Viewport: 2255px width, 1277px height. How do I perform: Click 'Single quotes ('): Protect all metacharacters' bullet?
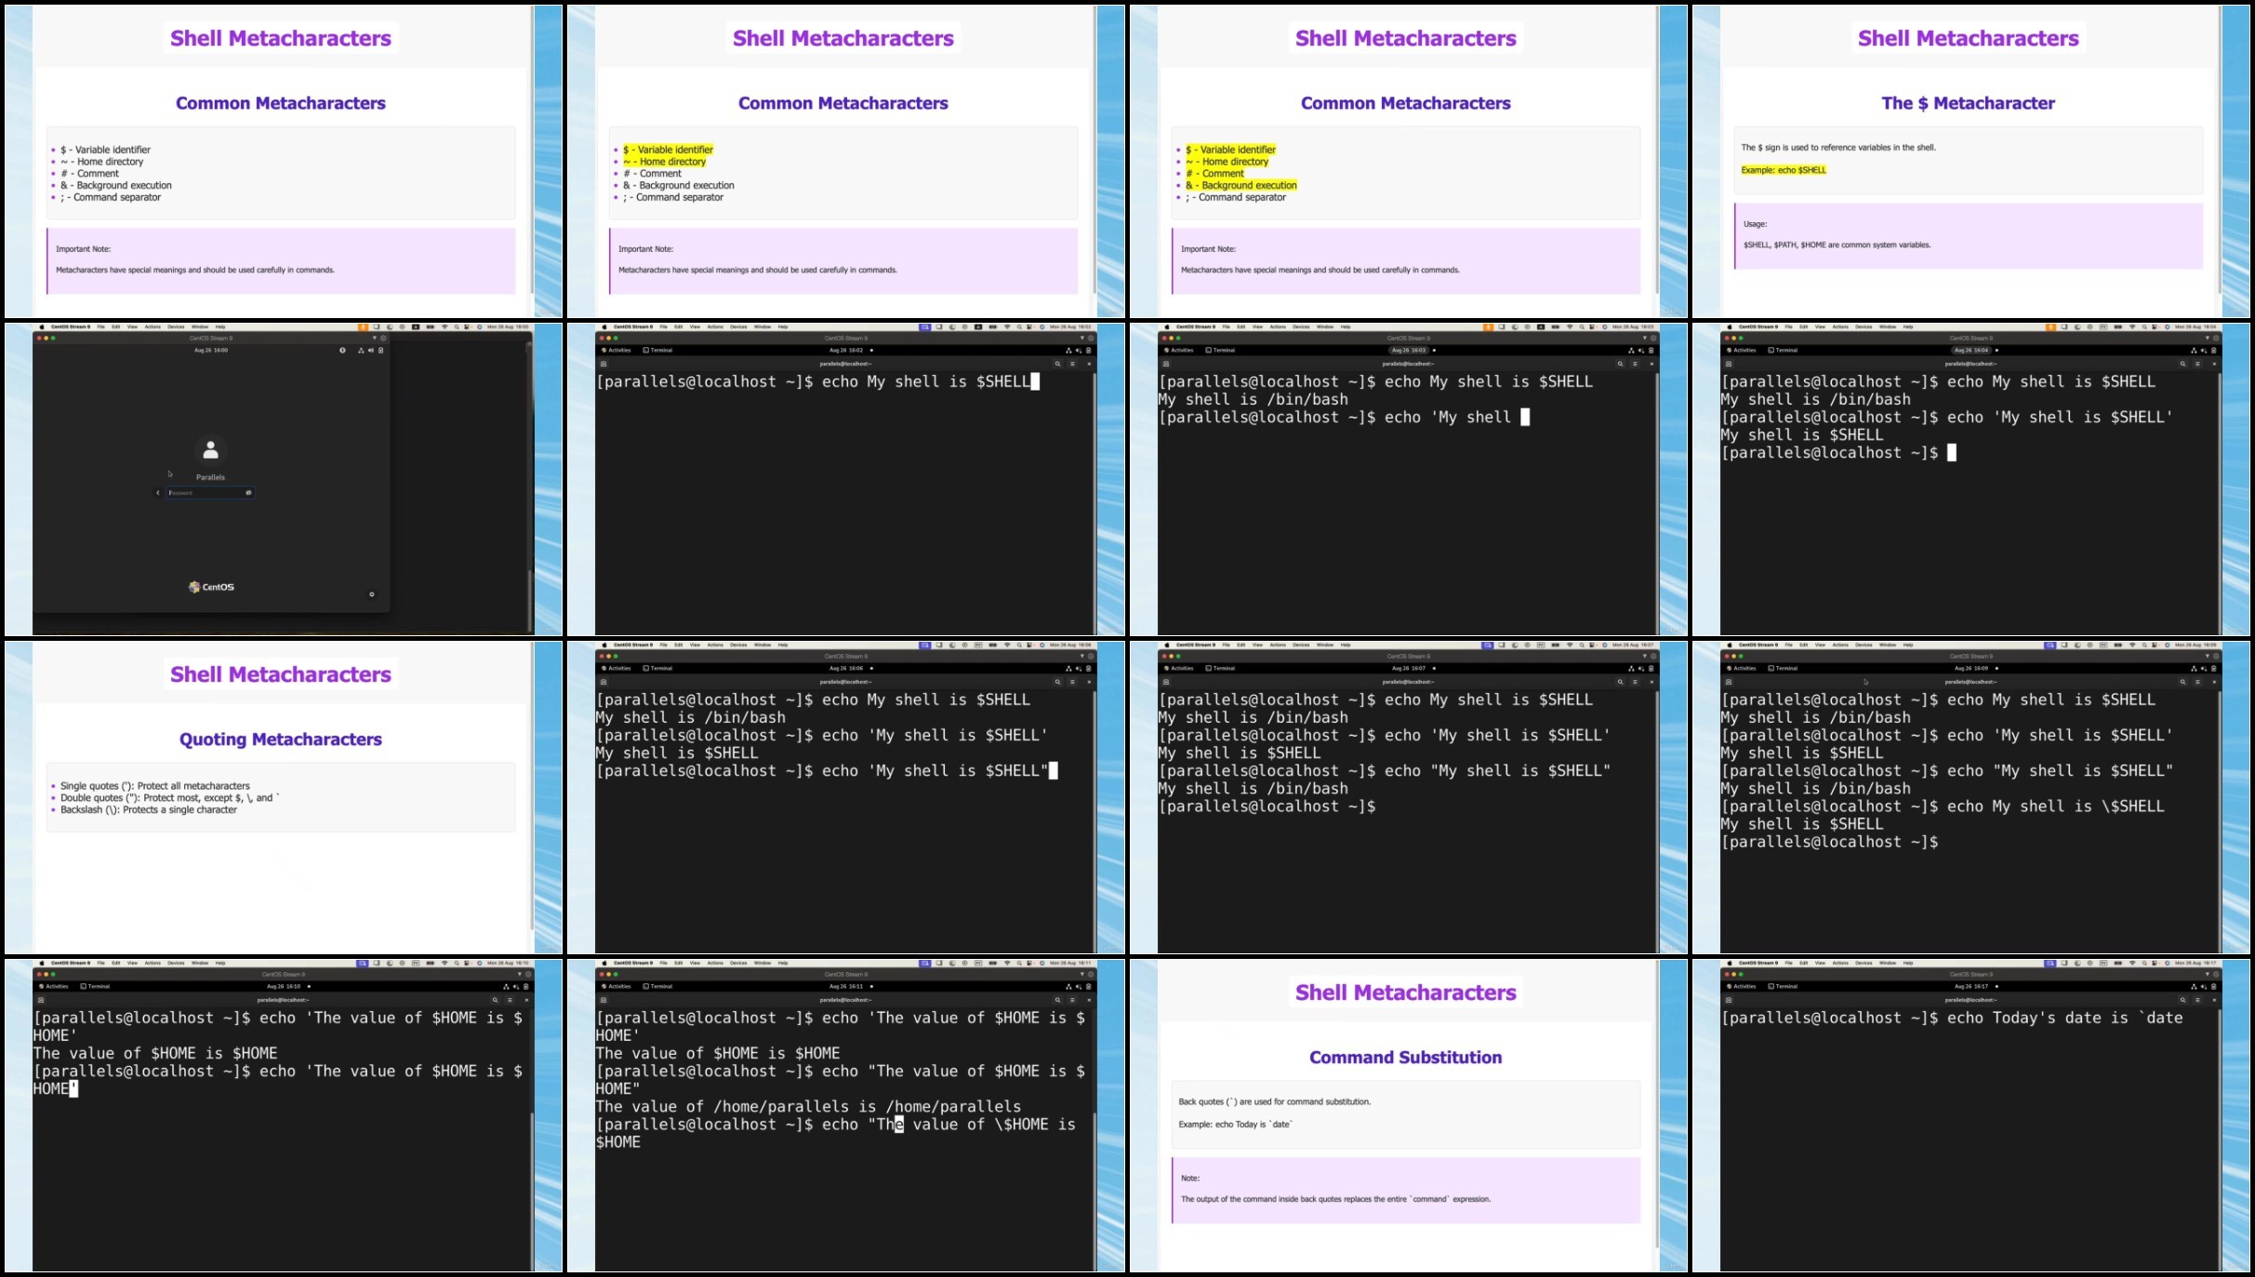pos(154,786)
